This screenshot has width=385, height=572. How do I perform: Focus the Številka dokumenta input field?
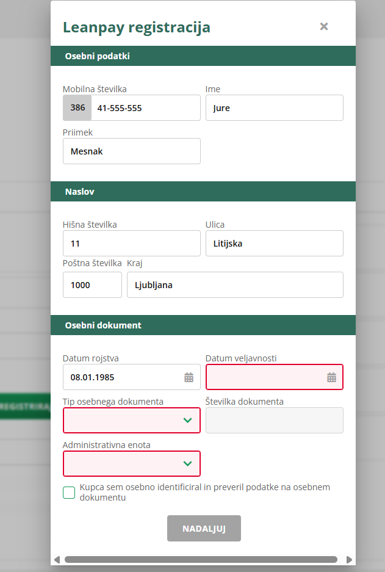[274, 421]
